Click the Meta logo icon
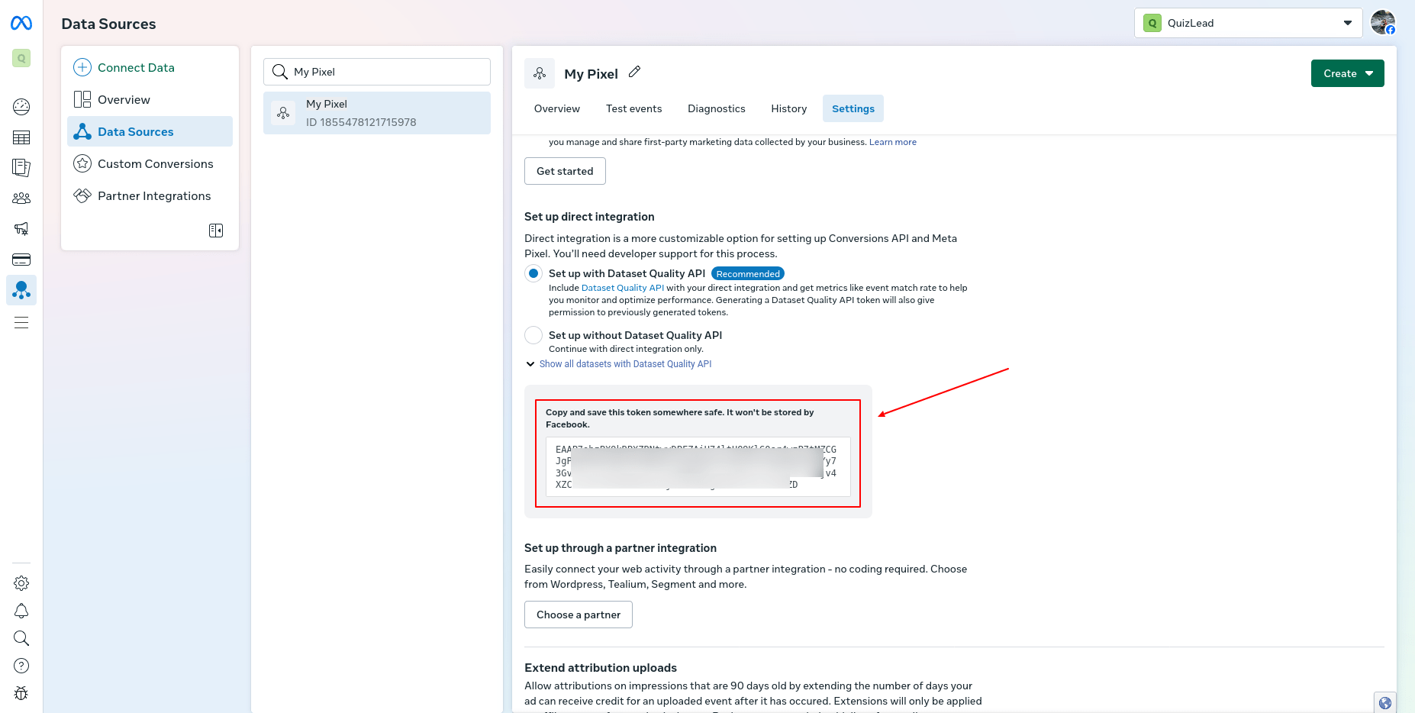Screen dimensions: 1415x713 click(x=21, y=24)
